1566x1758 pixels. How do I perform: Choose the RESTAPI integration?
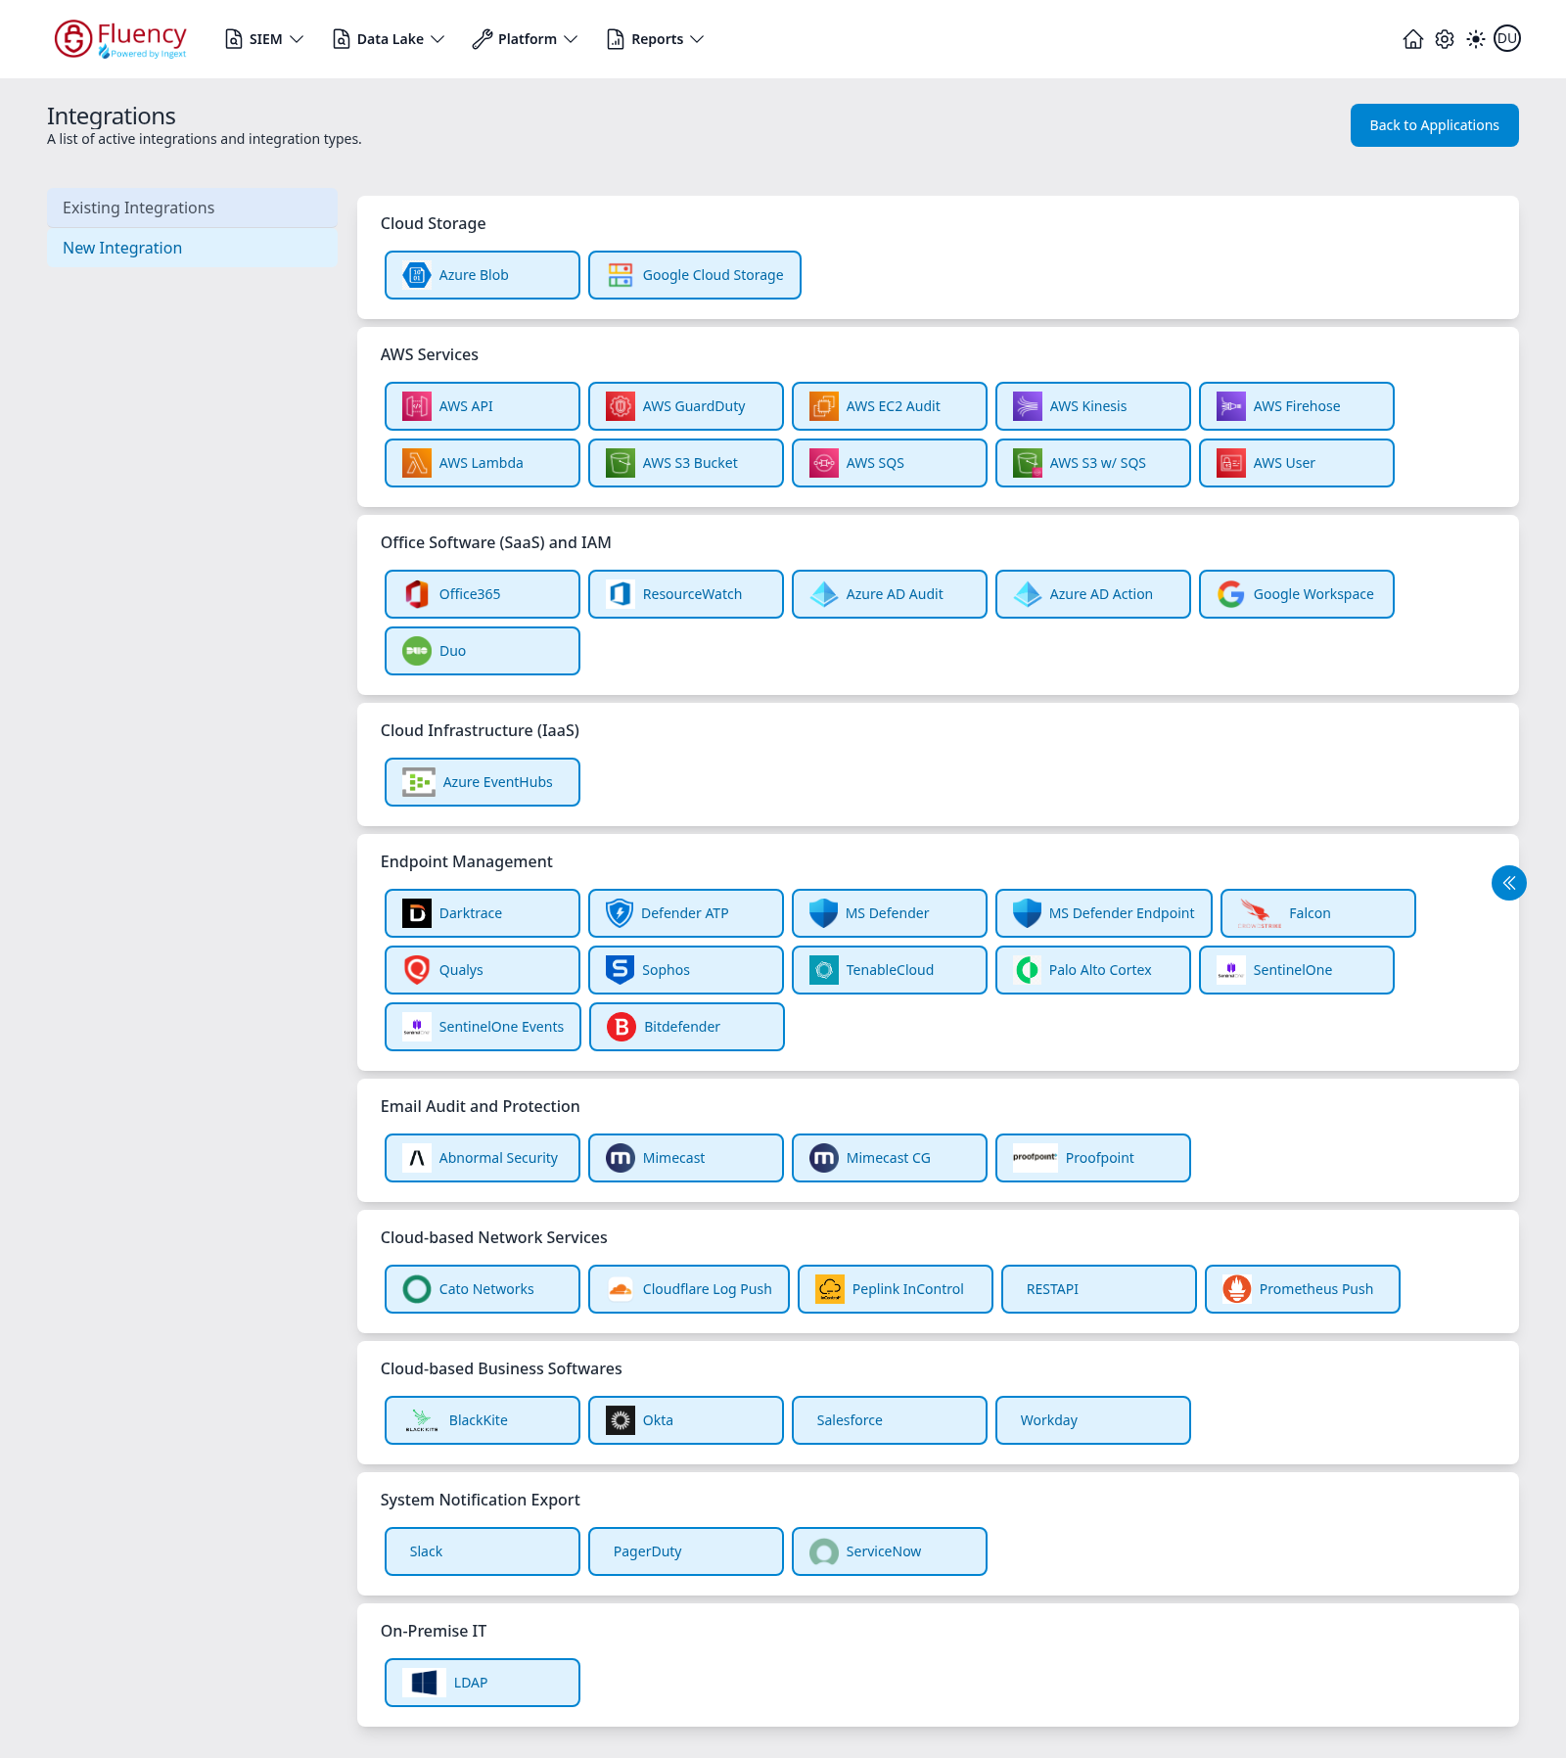[x=1098, y=1289]
